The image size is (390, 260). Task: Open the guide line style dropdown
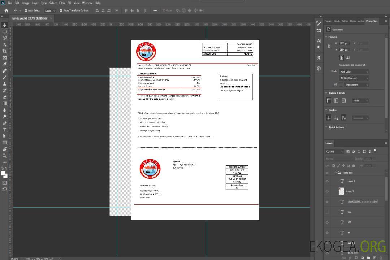(x=360, y=118)
